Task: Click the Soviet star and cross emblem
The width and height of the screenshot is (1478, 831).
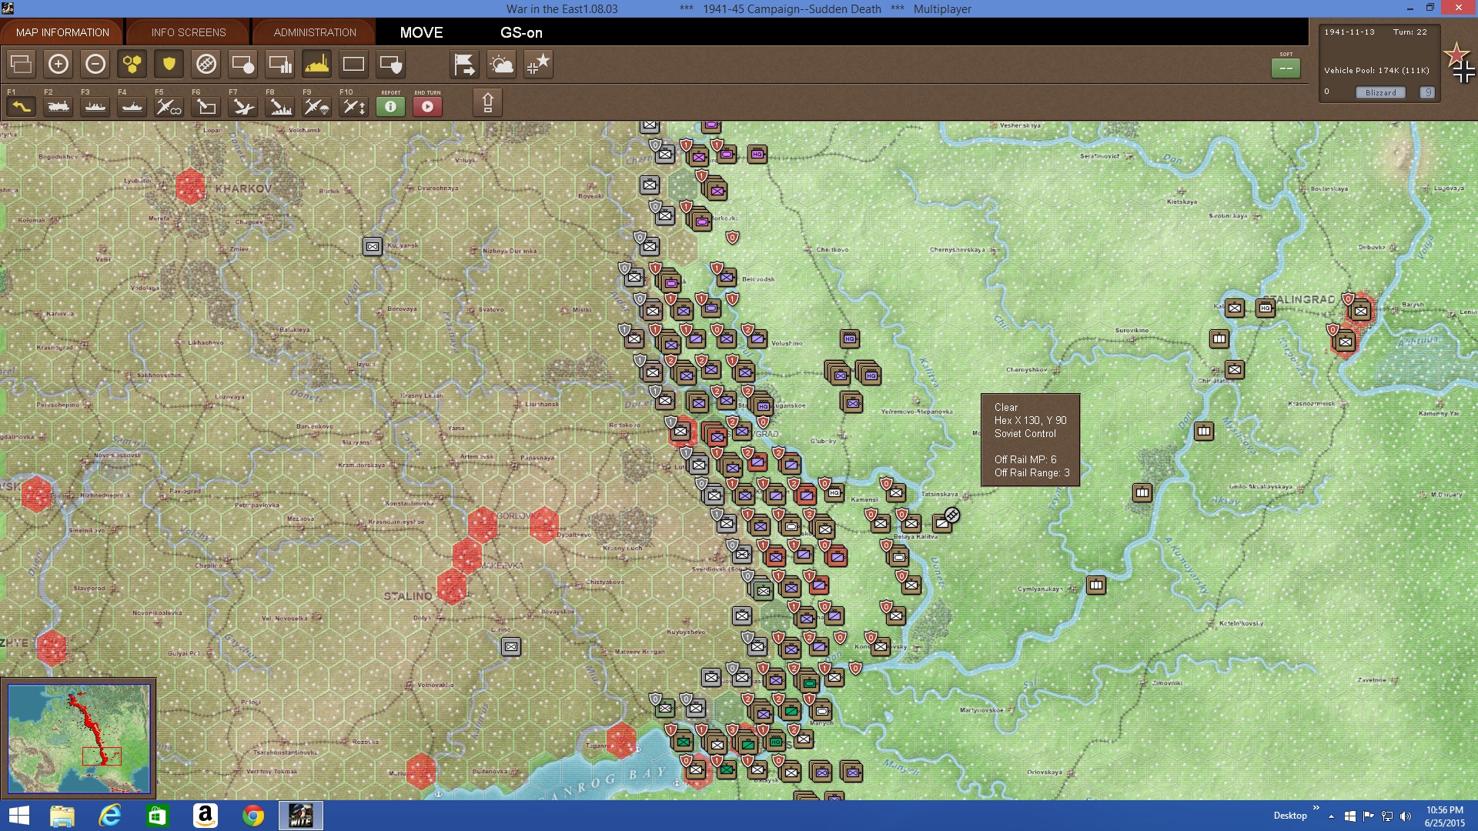Action: click(1460, 63)
